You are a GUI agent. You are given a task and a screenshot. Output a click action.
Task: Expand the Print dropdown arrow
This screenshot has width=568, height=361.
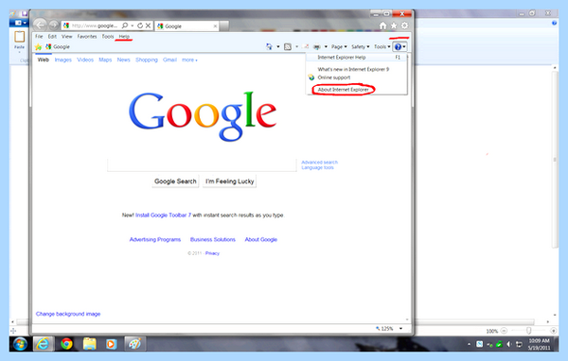(x=326, y=46)
